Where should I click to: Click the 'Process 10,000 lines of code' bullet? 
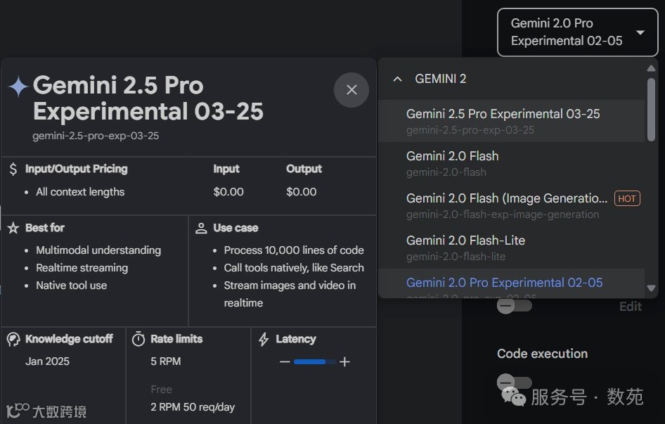point(294,250)
